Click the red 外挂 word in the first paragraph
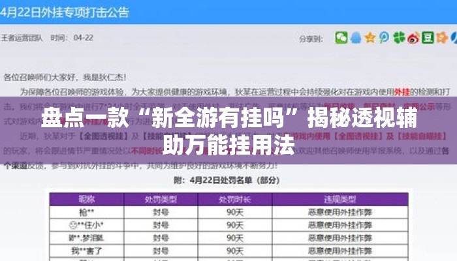457x261 pixels. point(402,92)
